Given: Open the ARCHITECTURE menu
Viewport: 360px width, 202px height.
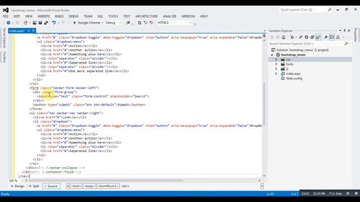Looking at the screenshot, I should pos(146,16).
